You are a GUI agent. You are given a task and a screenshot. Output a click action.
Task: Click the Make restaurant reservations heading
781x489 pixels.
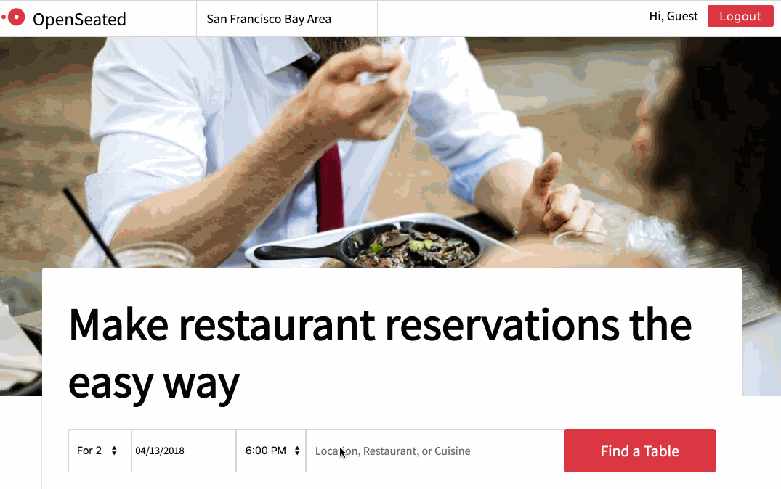point(380,354)
